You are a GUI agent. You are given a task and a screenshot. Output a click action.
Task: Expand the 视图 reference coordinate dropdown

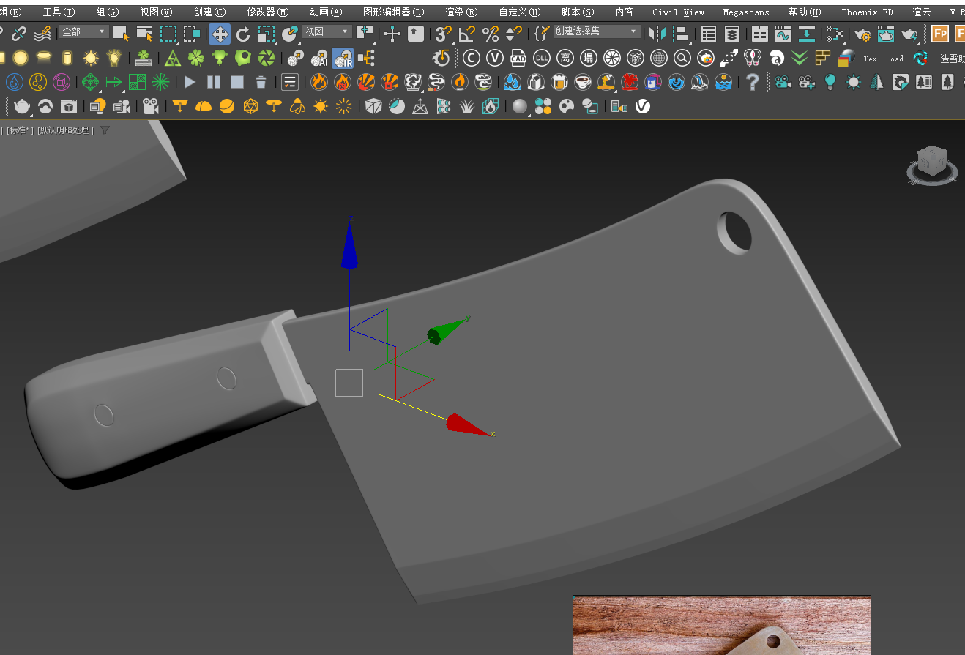(x=327, y=31)
